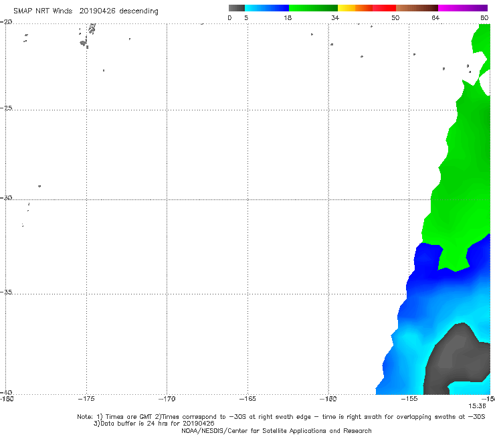Click the word 'descending' in the title

click(138, 11)
